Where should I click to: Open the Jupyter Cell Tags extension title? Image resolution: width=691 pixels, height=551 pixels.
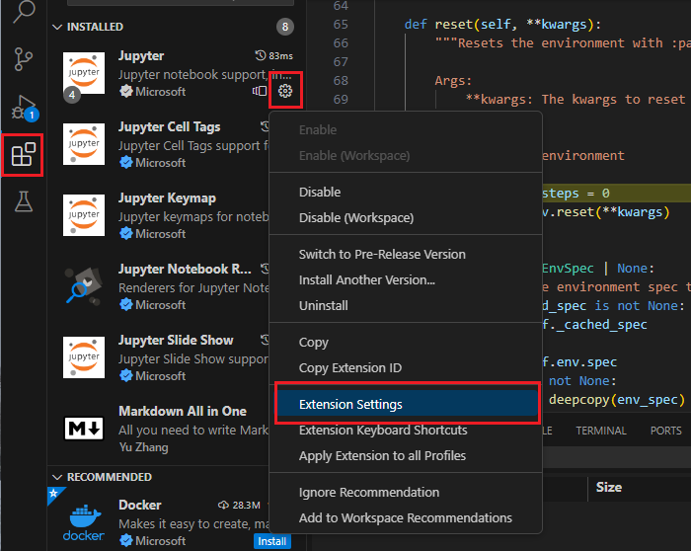point(169,127)
